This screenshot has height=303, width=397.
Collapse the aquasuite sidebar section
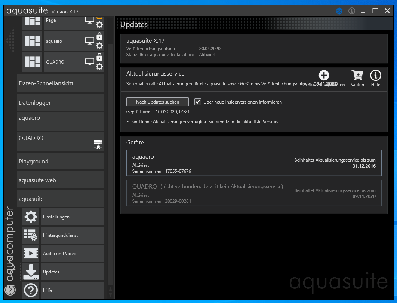point(61,199)
